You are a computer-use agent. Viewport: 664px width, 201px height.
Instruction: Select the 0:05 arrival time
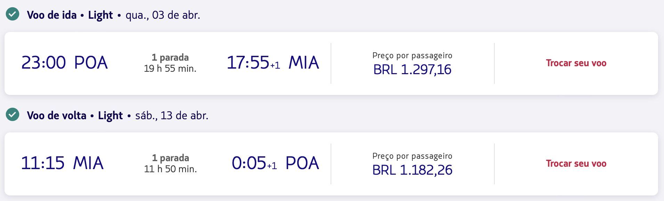point(249,163)
